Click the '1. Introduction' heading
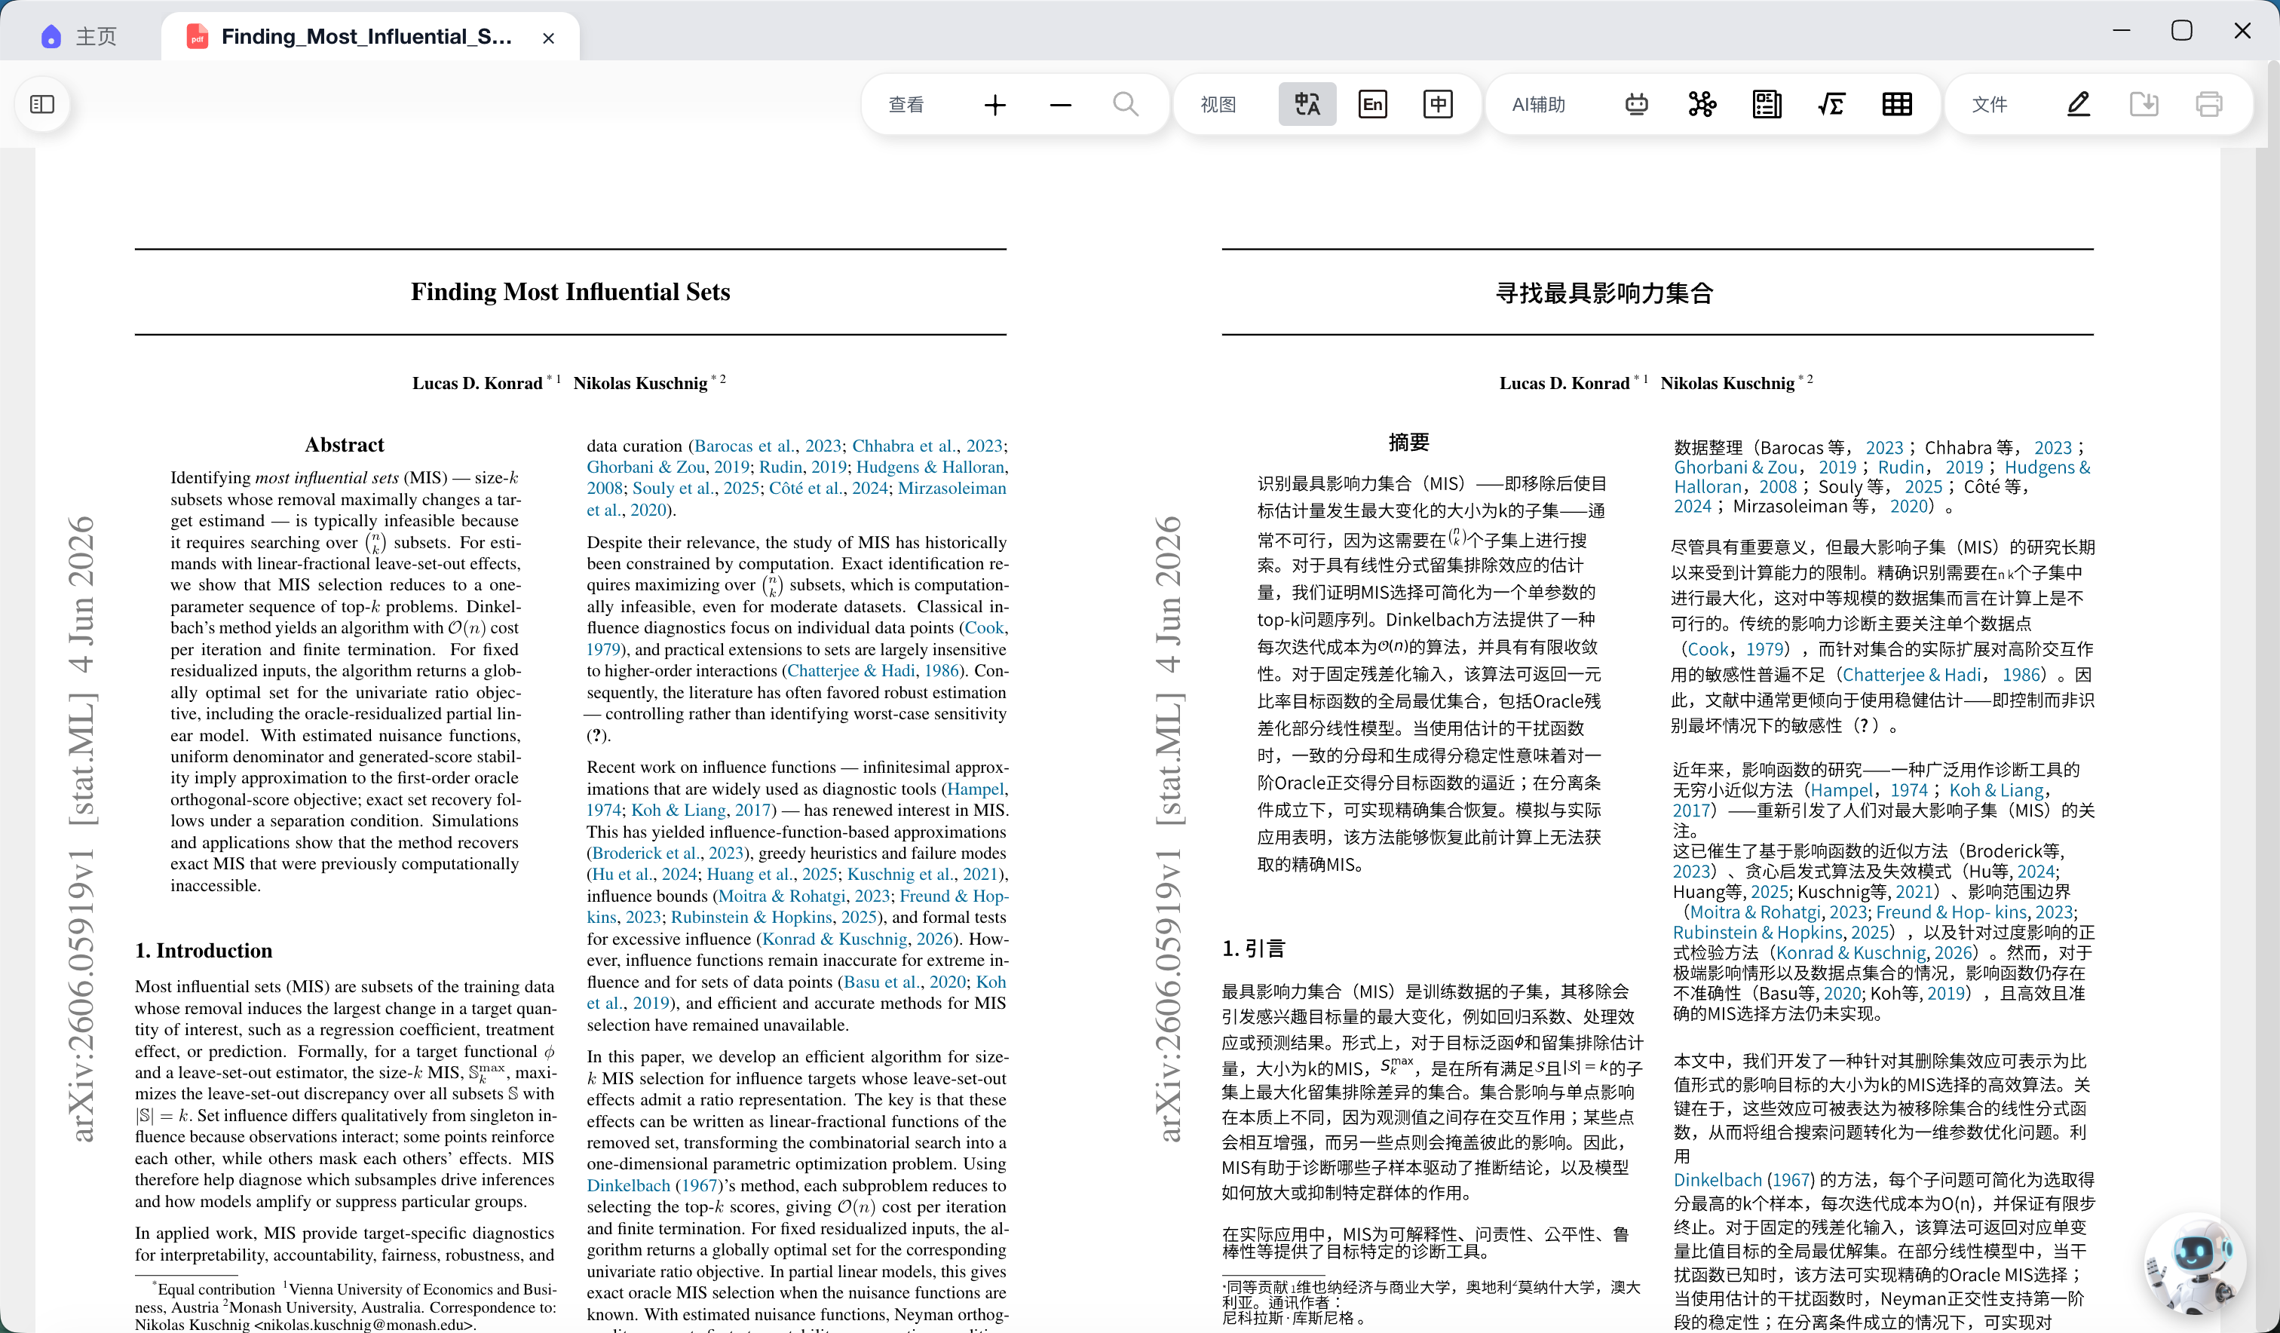The image size is (2280, 1333). pyautogui.click(x=204, y=950)
